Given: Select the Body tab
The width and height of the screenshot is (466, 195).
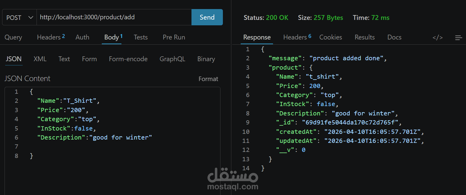Looking at the screenshot, I should click(113, 37).
